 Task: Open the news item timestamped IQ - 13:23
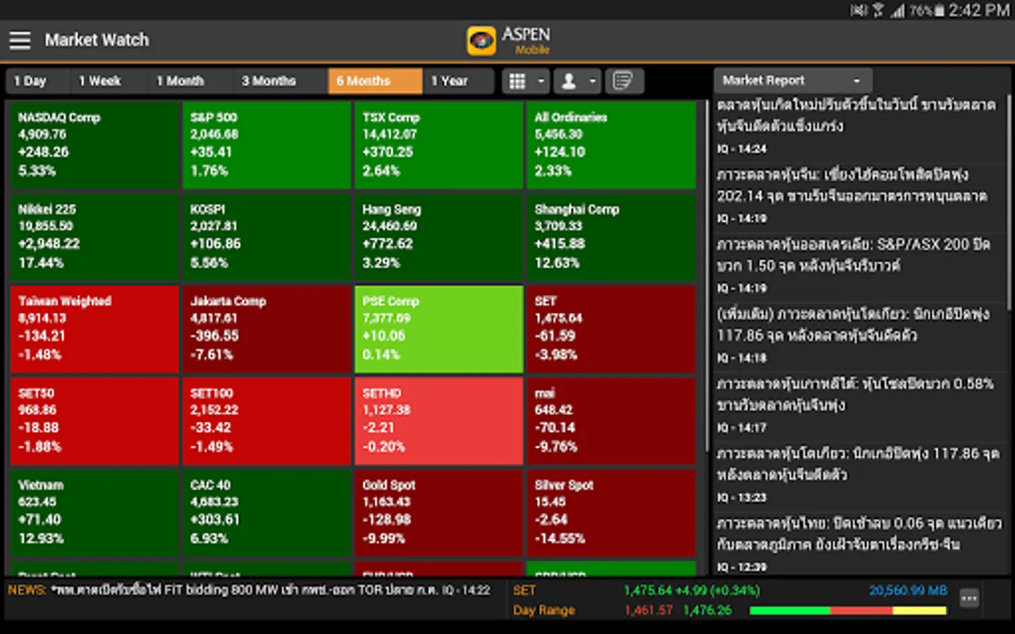click(860, 475)
